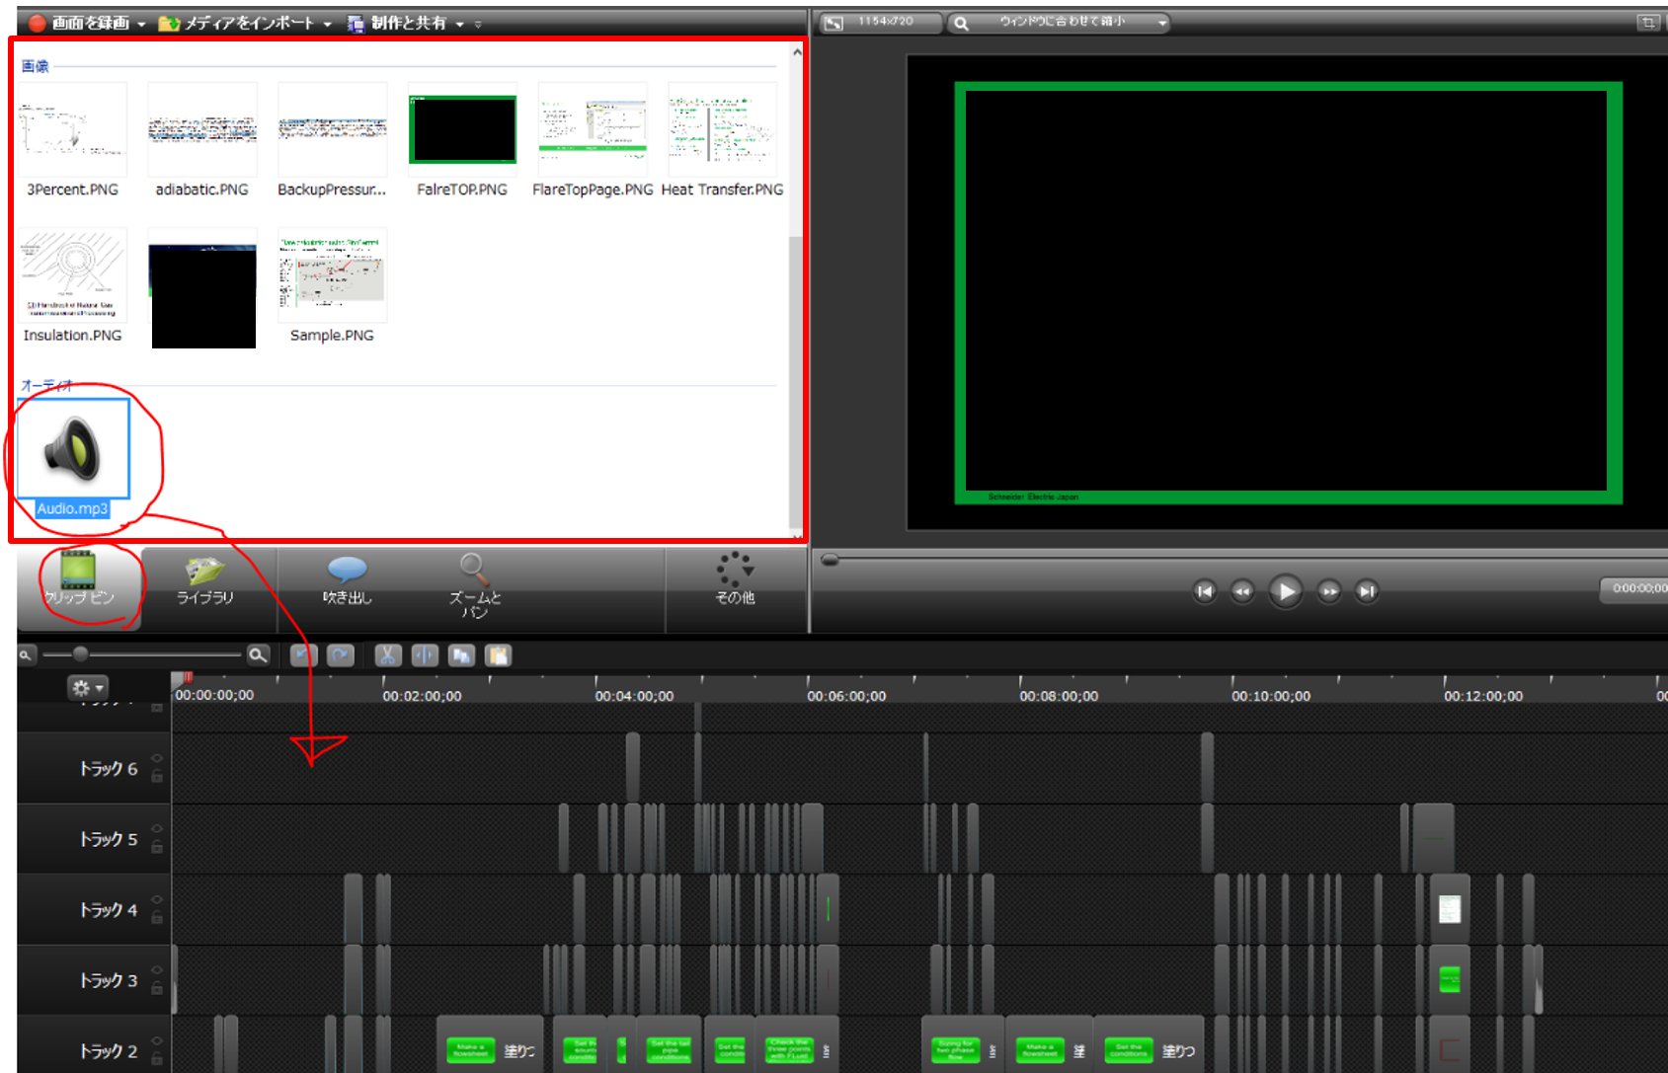
Task: Select the Sample.PNG thumbnail in clip bin
Action: [x=332, y=276]
